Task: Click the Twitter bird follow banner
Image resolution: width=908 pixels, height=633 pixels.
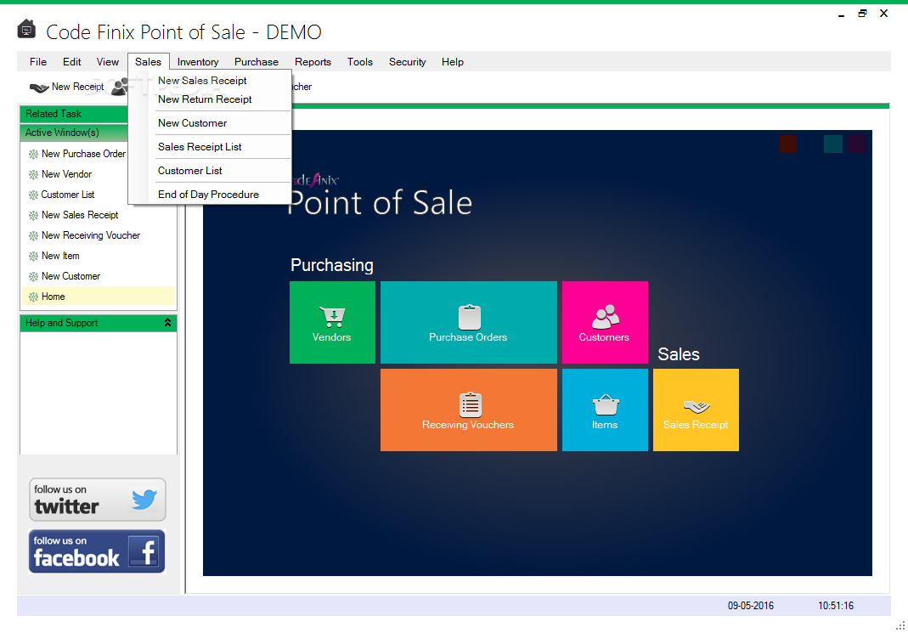Action: click(98, 500)
